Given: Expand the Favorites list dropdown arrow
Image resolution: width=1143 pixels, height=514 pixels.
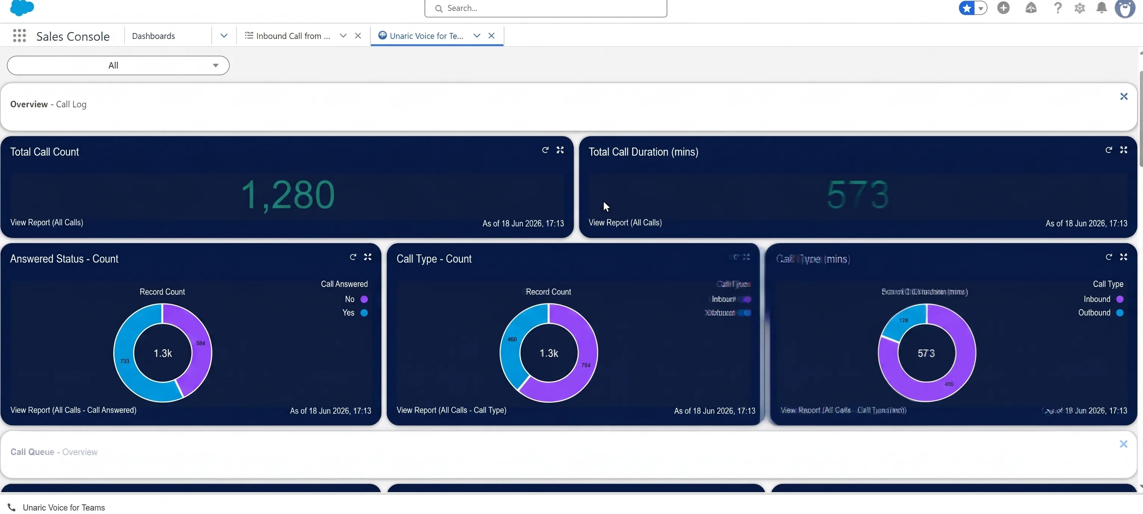Looking at the screenshot, I should (x=981, y=8).
